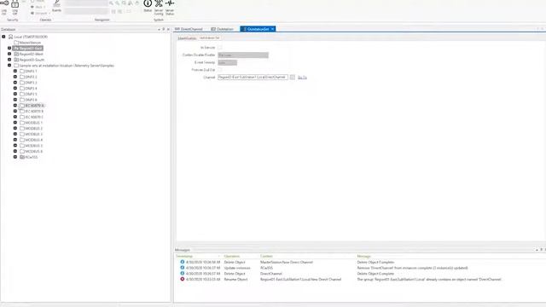Collapse the Local root tree node
This screenshot has width=546, height=307.
click(3, 37)
